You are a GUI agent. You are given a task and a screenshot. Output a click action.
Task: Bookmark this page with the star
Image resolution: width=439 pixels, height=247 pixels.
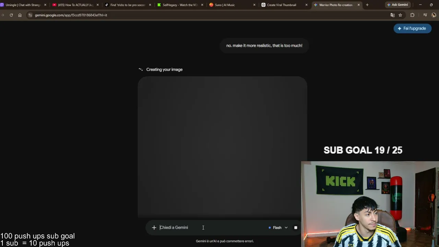click(x=400, y=15)
